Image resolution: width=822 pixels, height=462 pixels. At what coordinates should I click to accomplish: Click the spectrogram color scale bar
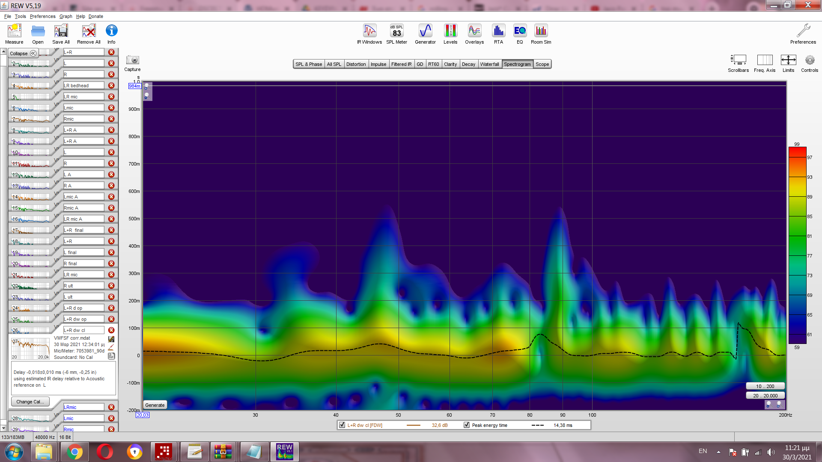797,245
